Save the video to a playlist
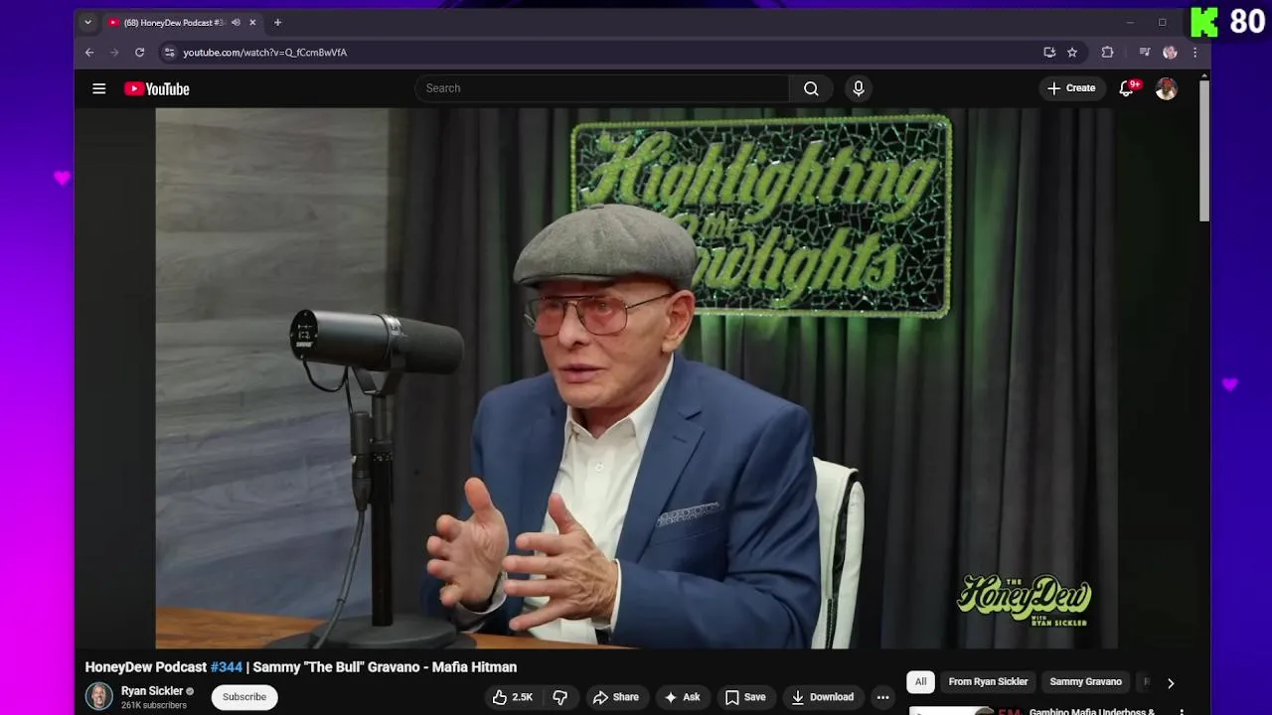The height and width of the screenshot is (715, 1272). coord(745,697)
